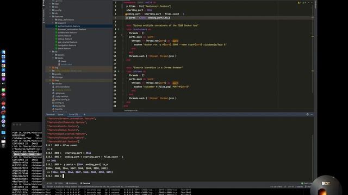The image size is (348, 195).
Task: Open get_started.feature file
Action: [67, 42]
